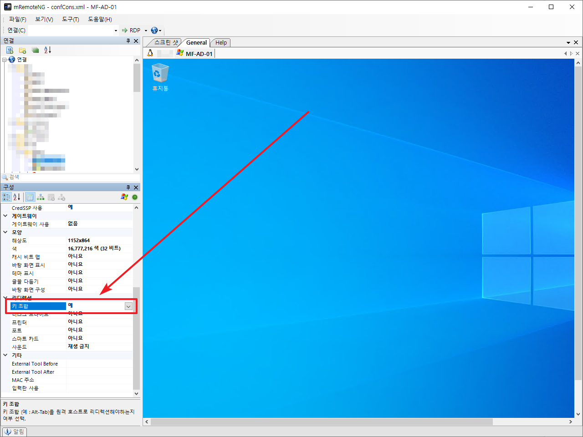Click the new folder icon in 연결 panel
Viewport: 583px width, 437px height.
pos(22,50)
